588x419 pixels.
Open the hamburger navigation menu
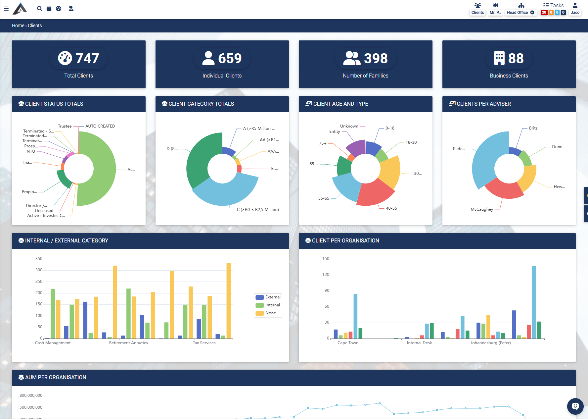point(6,9)
